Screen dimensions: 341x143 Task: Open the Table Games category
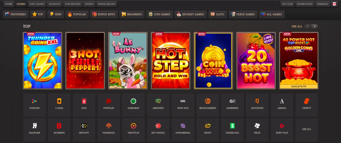click(243, 14)
